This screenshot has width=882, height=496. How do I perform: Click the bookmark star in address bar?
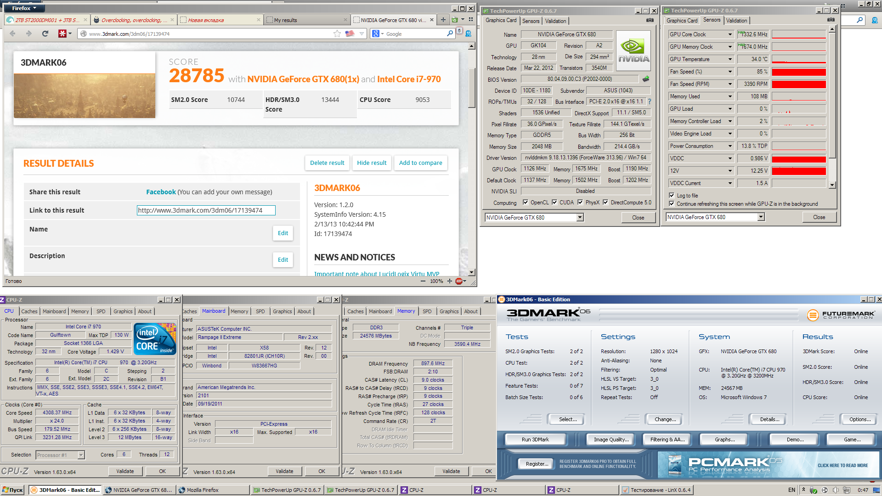click(337, 34)
